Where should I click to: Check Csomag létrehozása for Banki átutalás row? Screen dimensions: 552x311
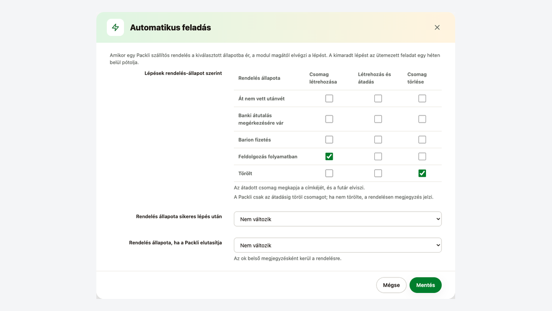coord(329,119)
